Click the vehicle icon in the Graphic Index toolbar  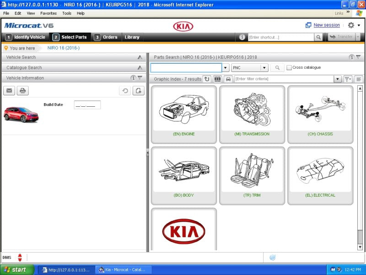[229, 79]
